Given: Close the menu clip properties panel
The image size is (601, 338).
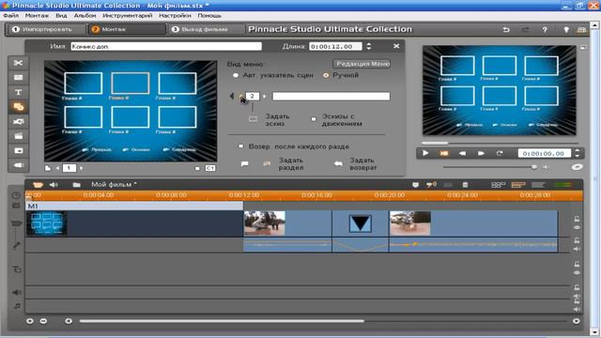Looking at the screenshot, I should [x=396, y=46].
